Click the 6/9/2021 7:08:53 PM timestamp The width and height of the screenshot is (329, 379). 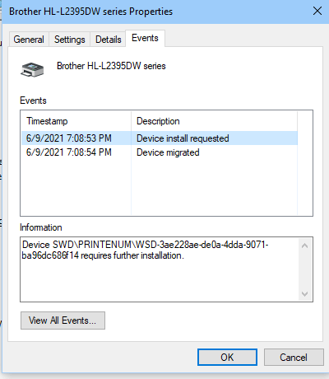click(x=69, y=138)
